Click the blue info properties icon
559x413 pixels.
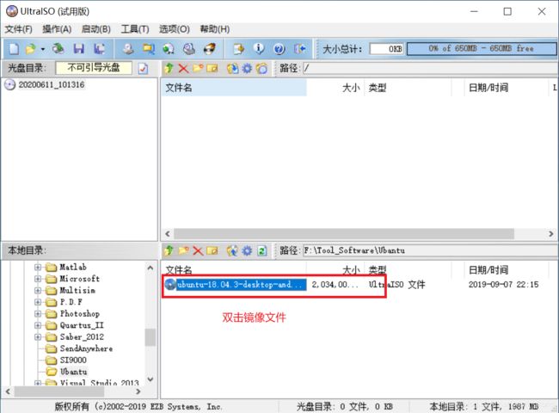pyautogui.click(x=259, y=48)
